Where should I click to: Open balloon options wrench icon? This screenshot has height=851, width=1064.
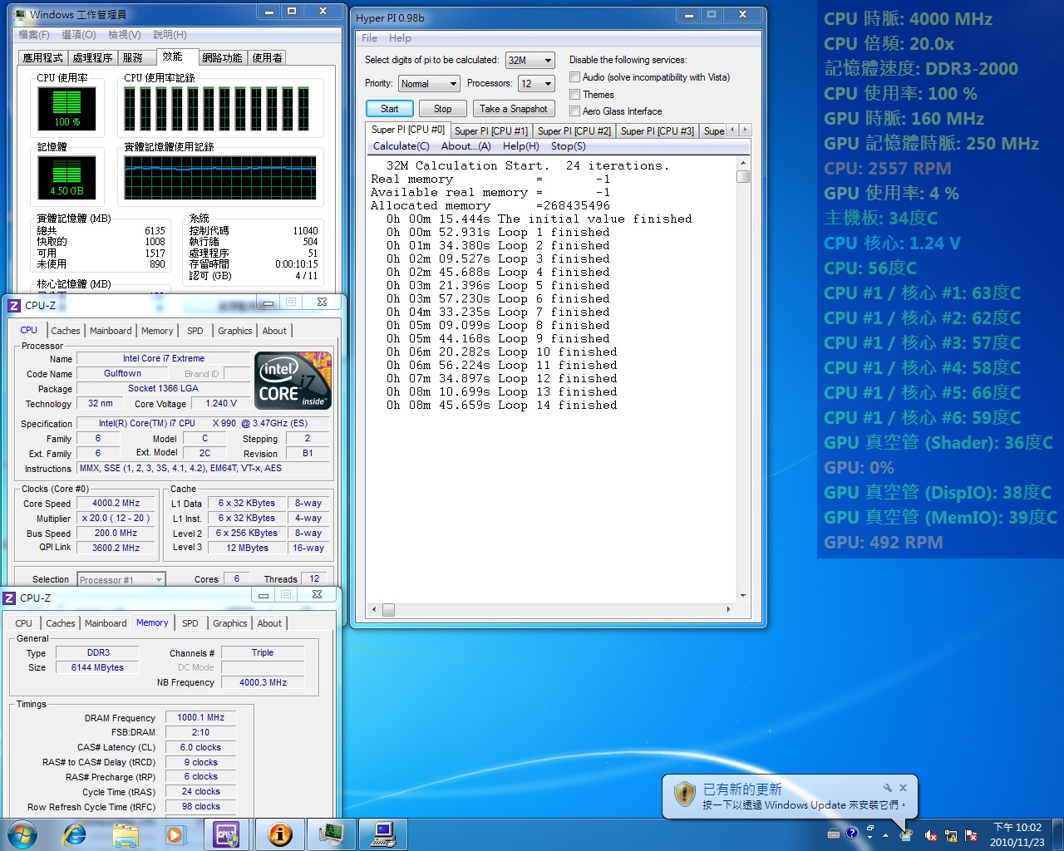(887, 787)
